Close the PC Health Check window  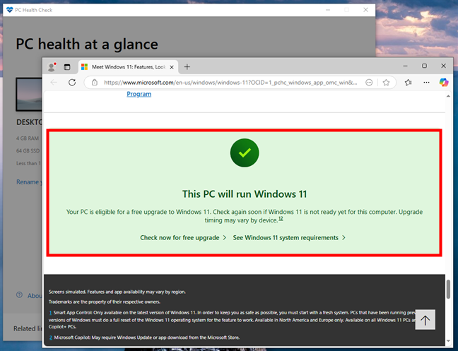tap(365, 10)
